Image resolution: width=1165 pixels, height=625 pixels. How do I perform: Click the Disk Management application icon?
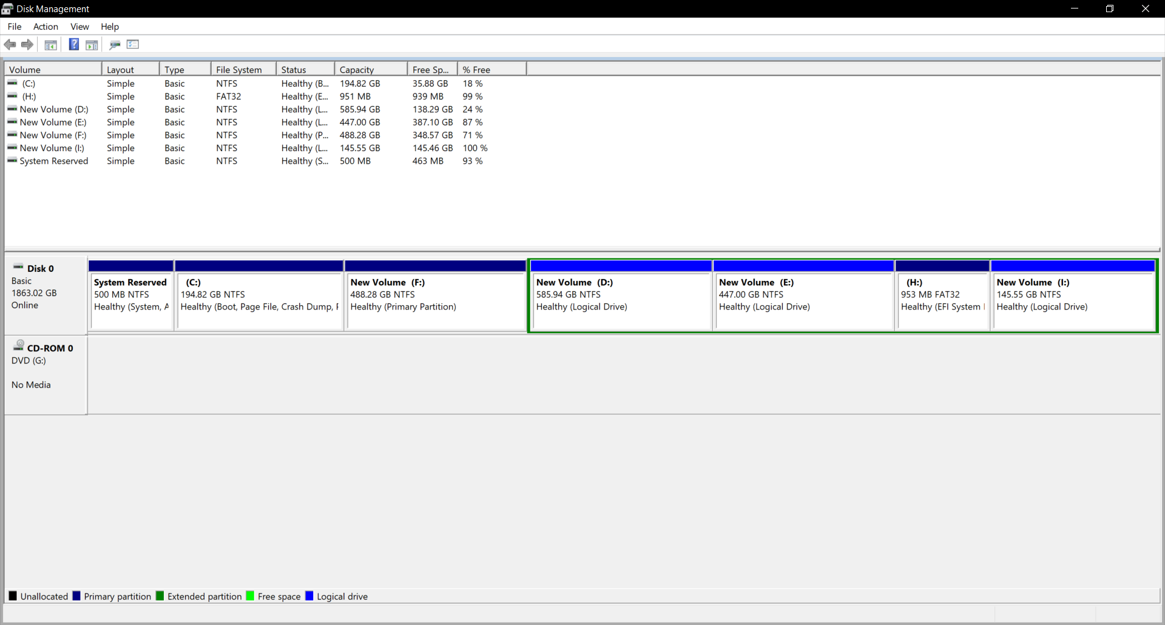pyautogui.click(x=7, y=8)
